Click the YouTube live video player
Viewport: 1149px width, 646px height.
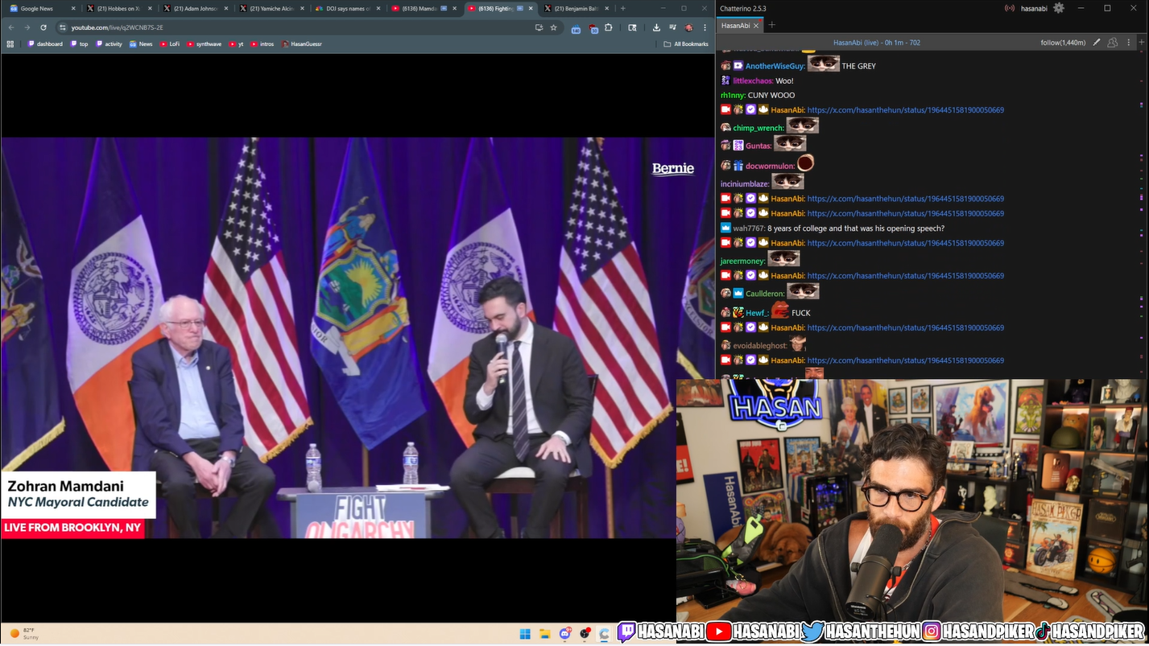point(358,338)
